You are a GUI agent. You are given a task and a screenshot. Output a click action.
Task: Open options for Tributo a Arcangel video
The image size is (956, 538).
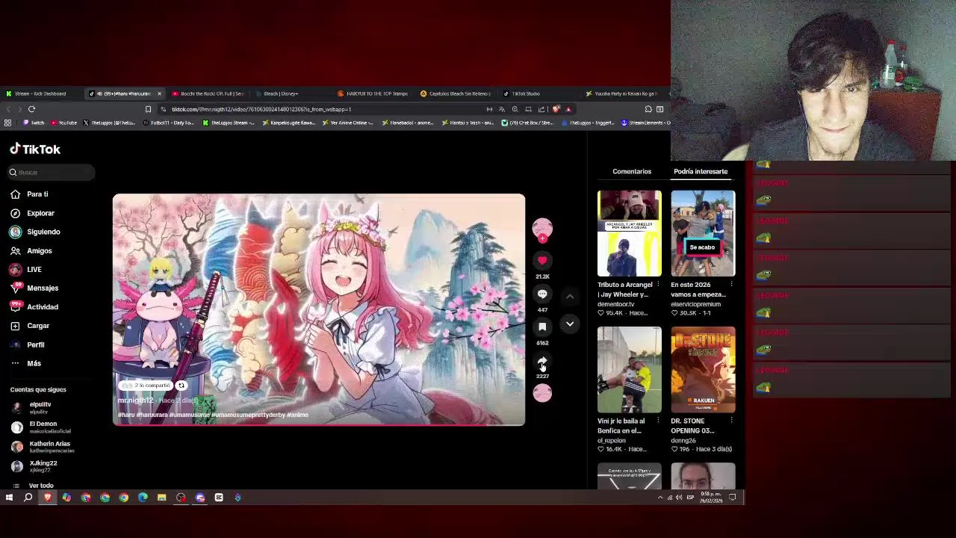pos(658,285)
